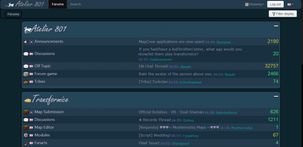Screen dimensions: 303x147
Task: View Gohoq's profile
Action: (x=188, y=120)
